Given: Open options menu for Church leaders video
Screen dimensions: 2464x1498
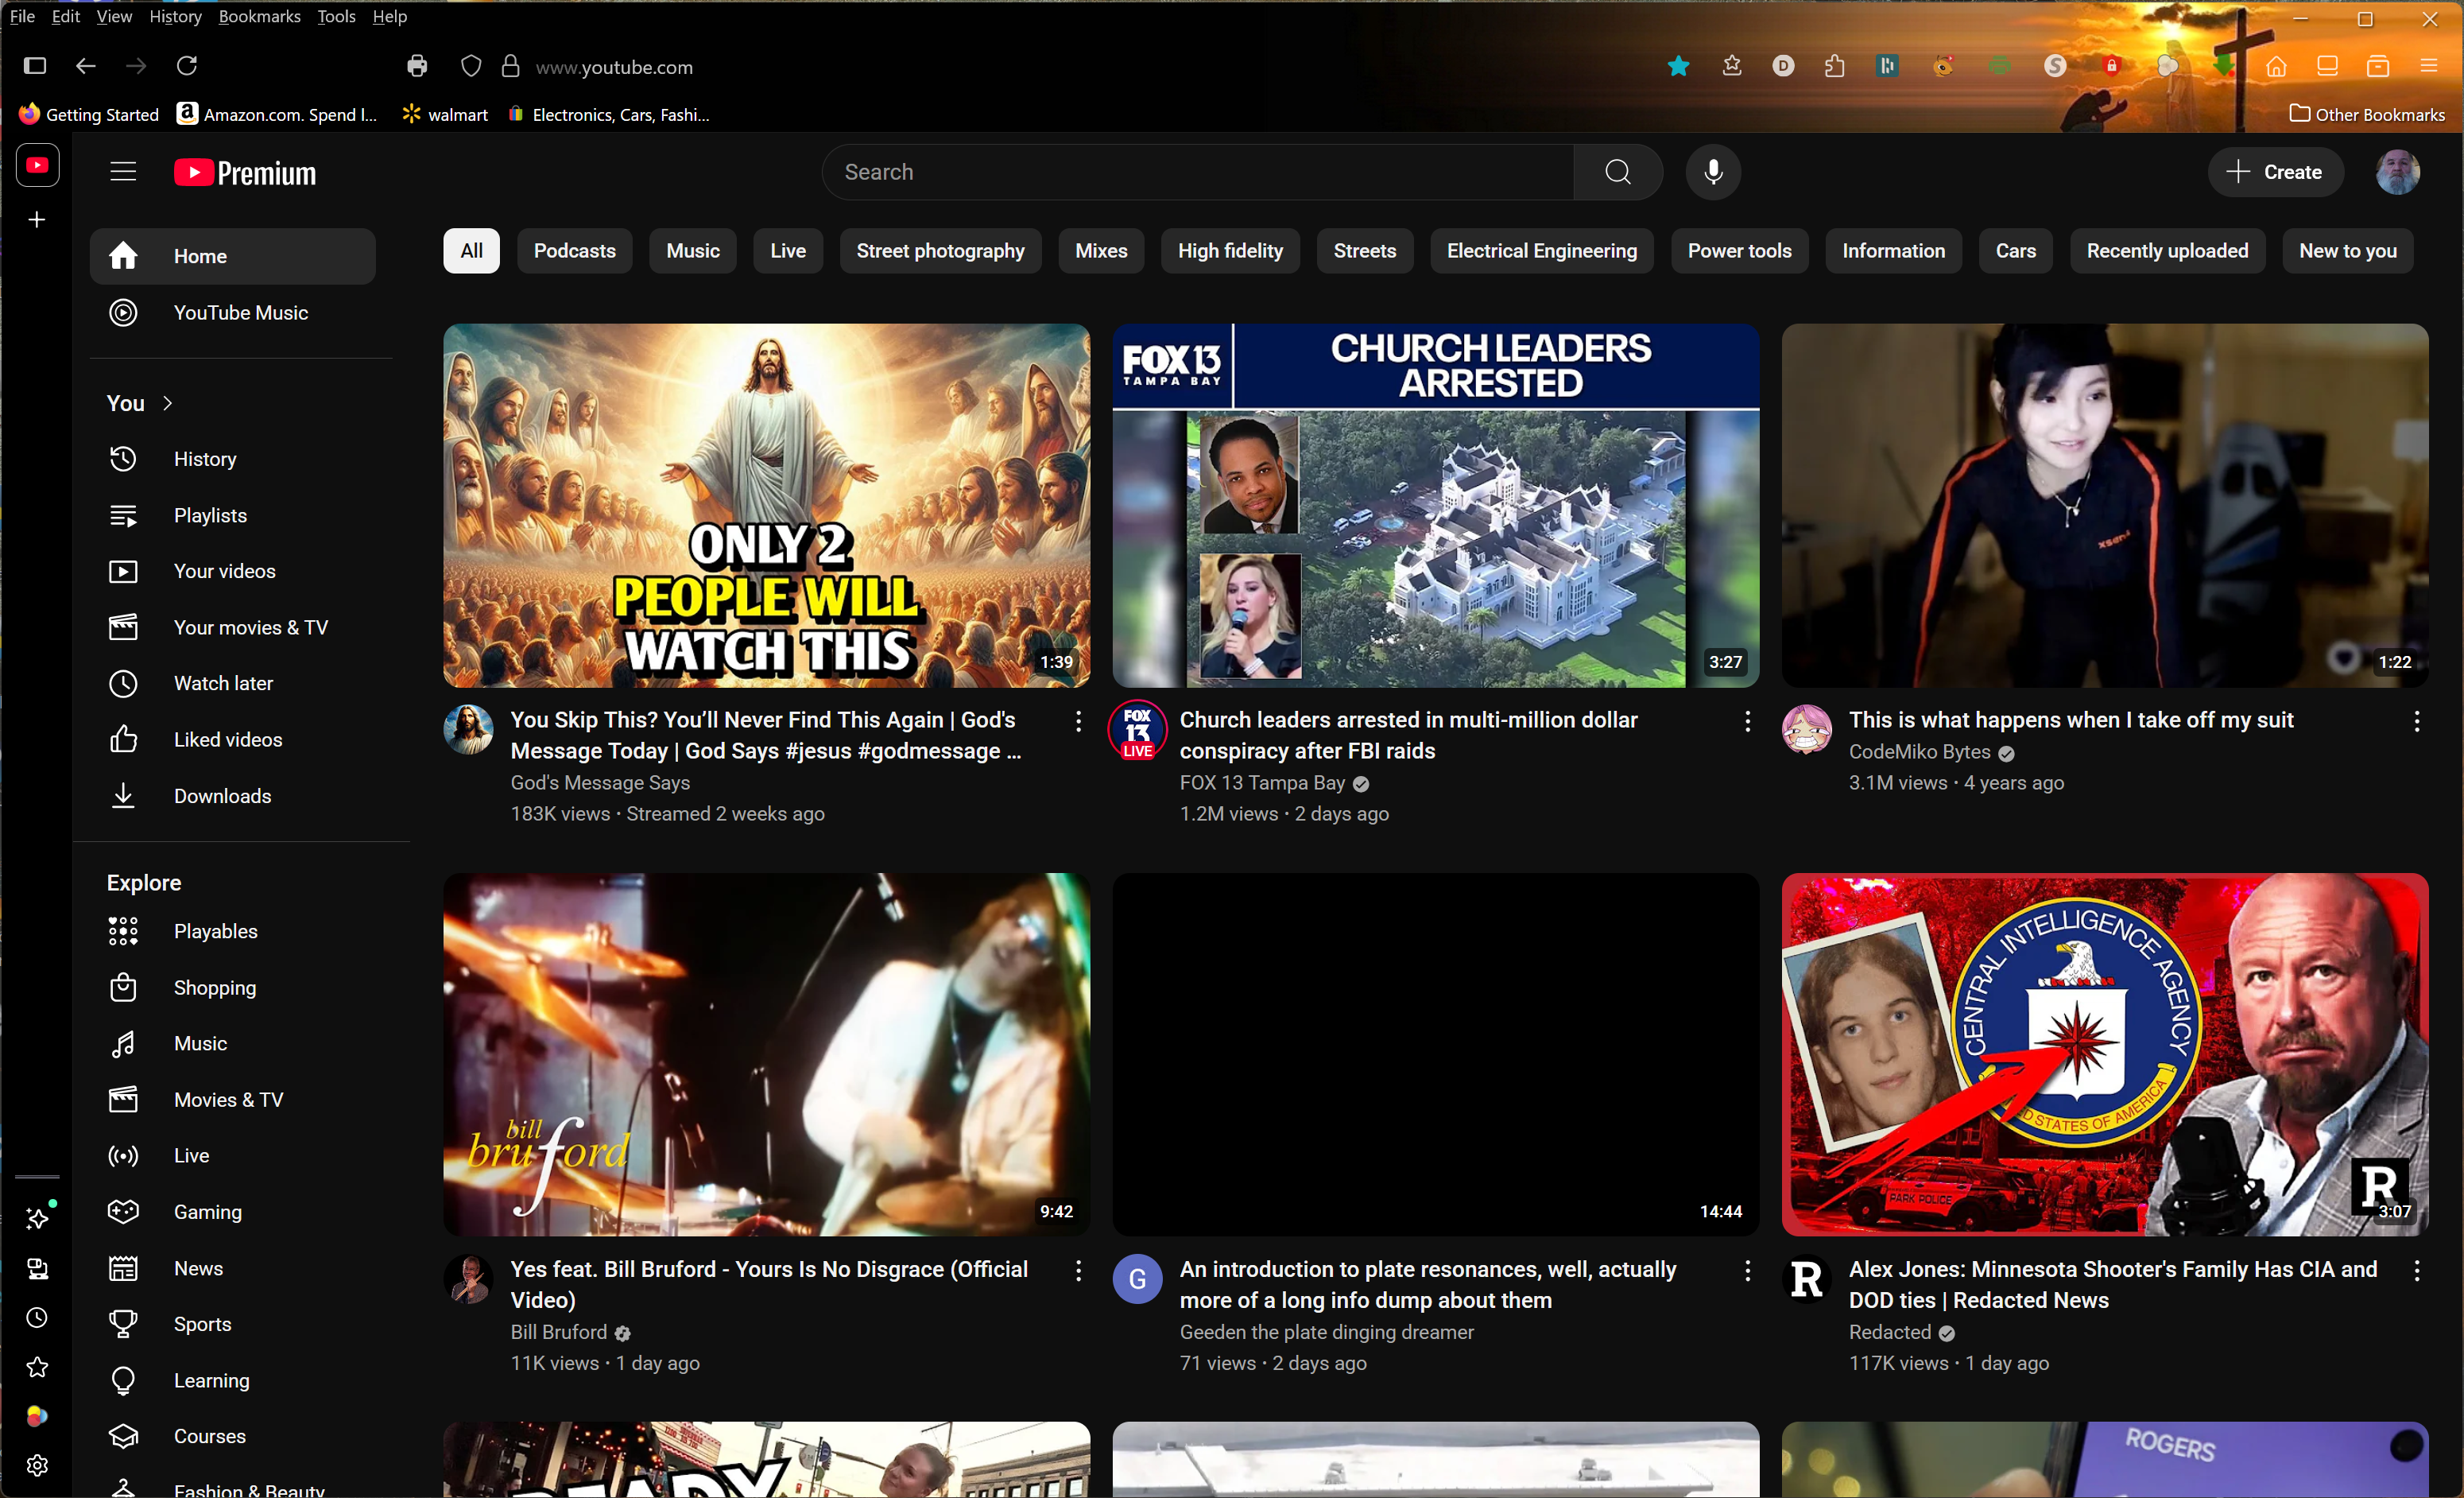Looking at the screenshot, I should [1746, 721].
